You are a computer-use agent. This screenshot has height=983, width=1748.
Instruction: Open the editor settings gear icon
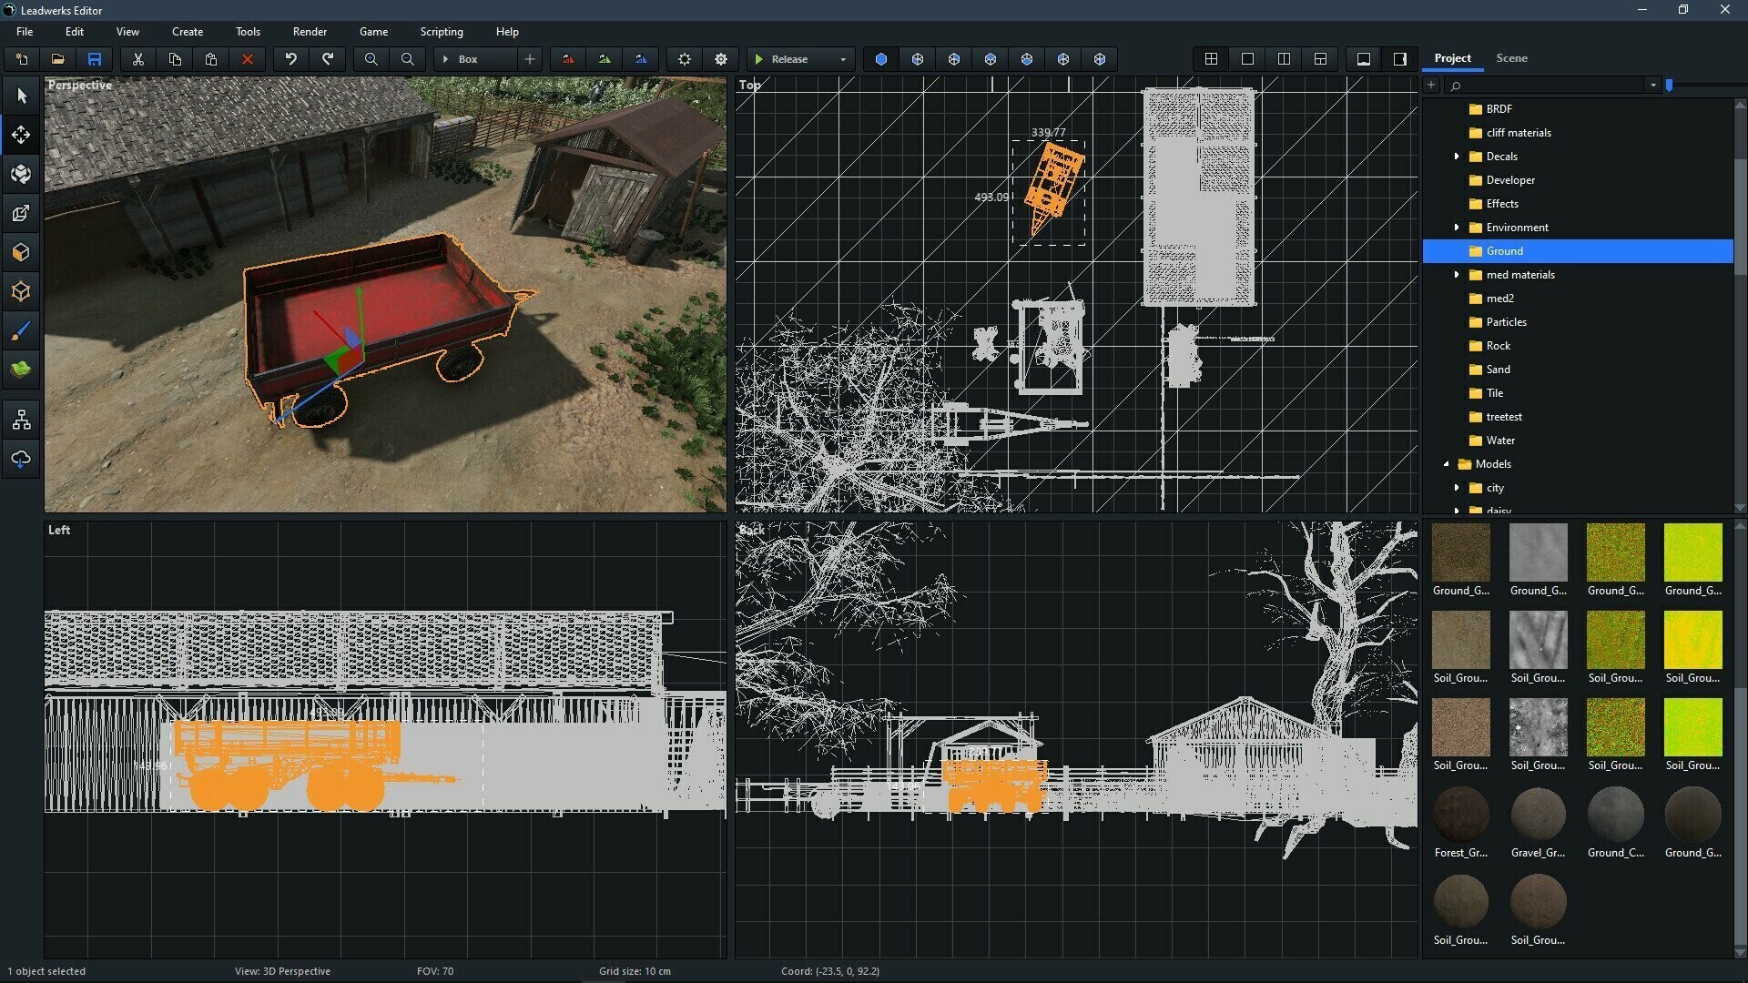point(720,58)
